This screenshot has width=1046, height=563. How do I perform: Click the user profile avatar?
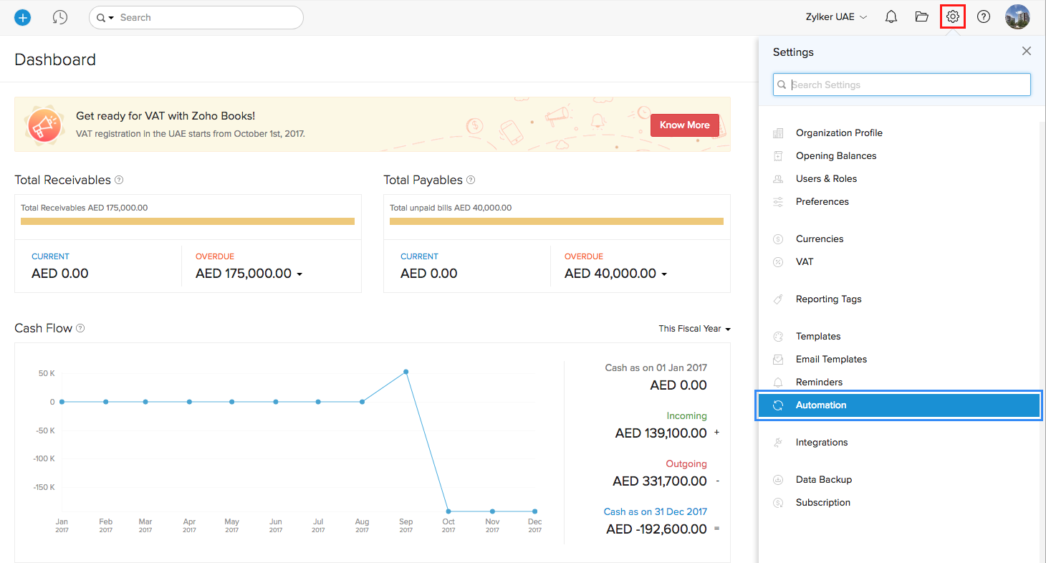tap(1017, 17)
